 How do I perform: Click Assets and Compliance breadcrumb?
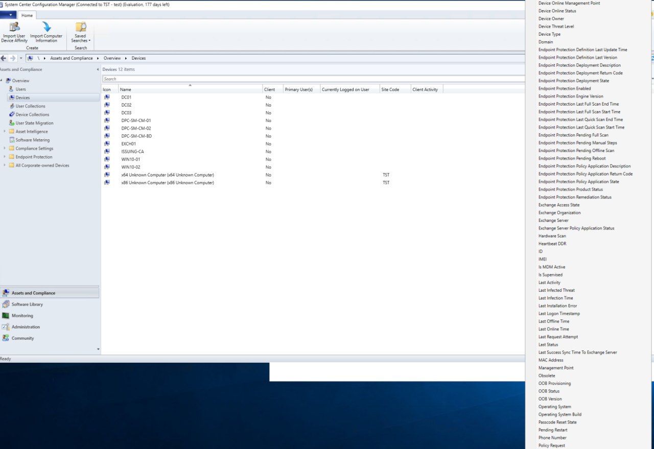(72, 58)
